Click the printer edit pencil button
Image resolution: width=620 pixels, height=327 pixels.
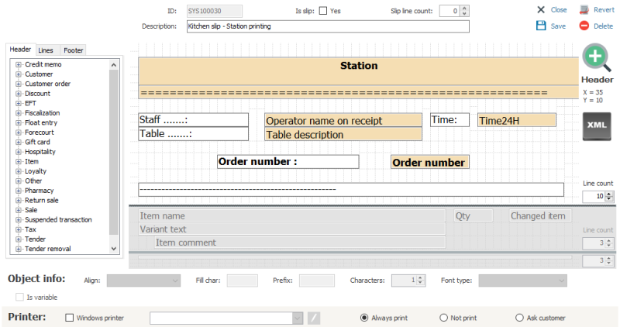(314, 318)
